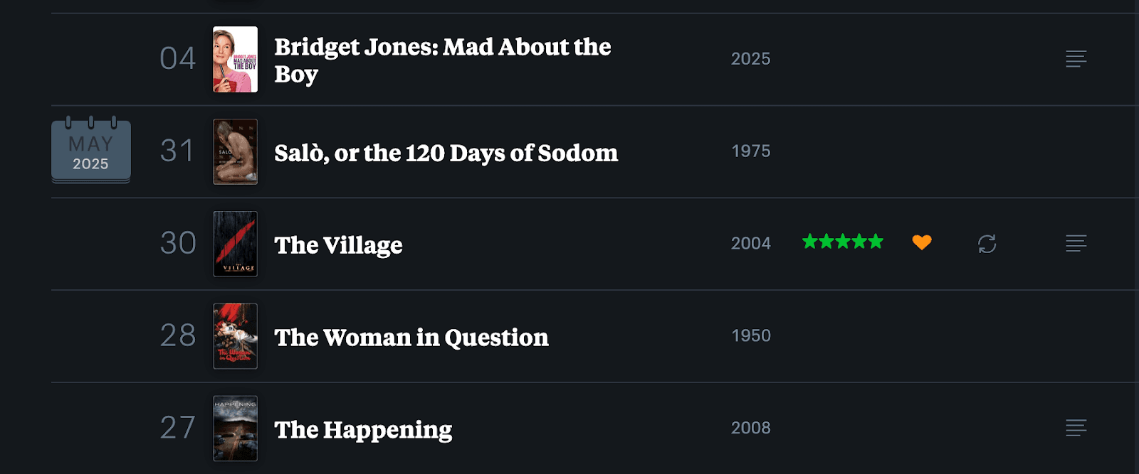Open review icon for The Happening
Viewport: 1139px width, 474px height.
[1076, 428]
